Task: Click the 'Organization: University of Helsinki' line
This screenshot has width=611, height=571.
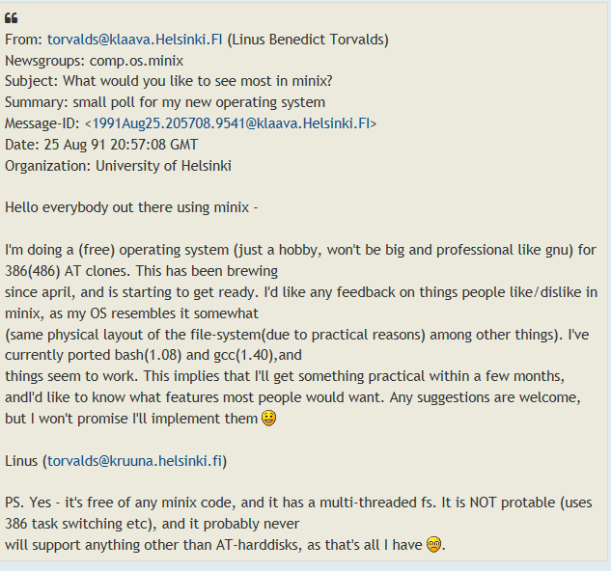Action: pos(118,166)
